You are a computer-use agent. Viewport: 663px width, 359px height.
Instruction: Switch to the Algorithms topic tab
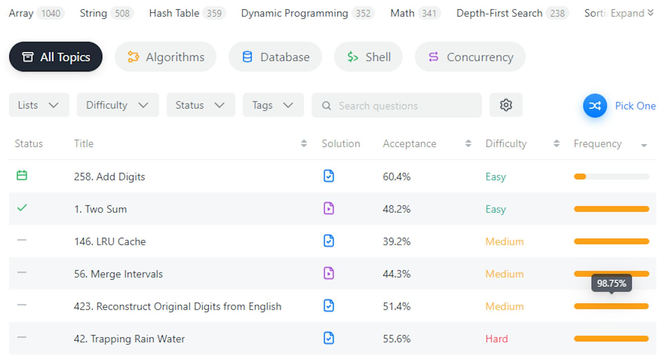(165, 57)
